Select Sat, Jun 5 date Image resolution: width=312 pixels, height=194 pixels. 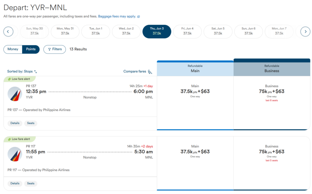[218, 31]
